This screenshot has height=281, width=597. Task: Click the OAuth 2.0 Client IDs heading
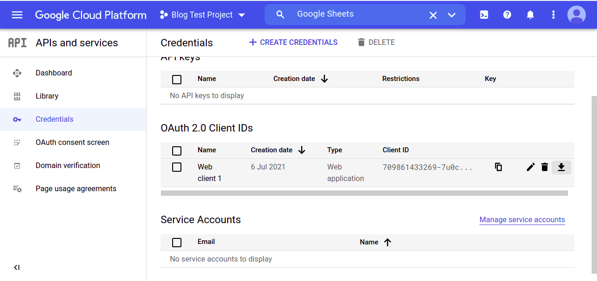pos(207,128)
